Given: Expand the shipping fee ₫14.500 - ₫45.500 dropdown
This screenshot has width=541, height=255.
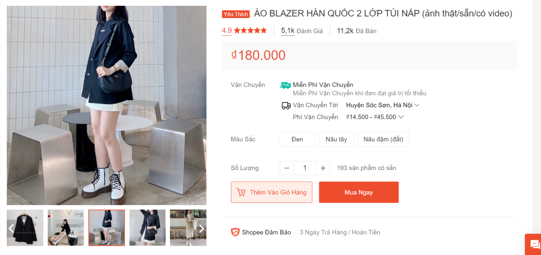Looking at the screenshot, I should click(375, 117).
